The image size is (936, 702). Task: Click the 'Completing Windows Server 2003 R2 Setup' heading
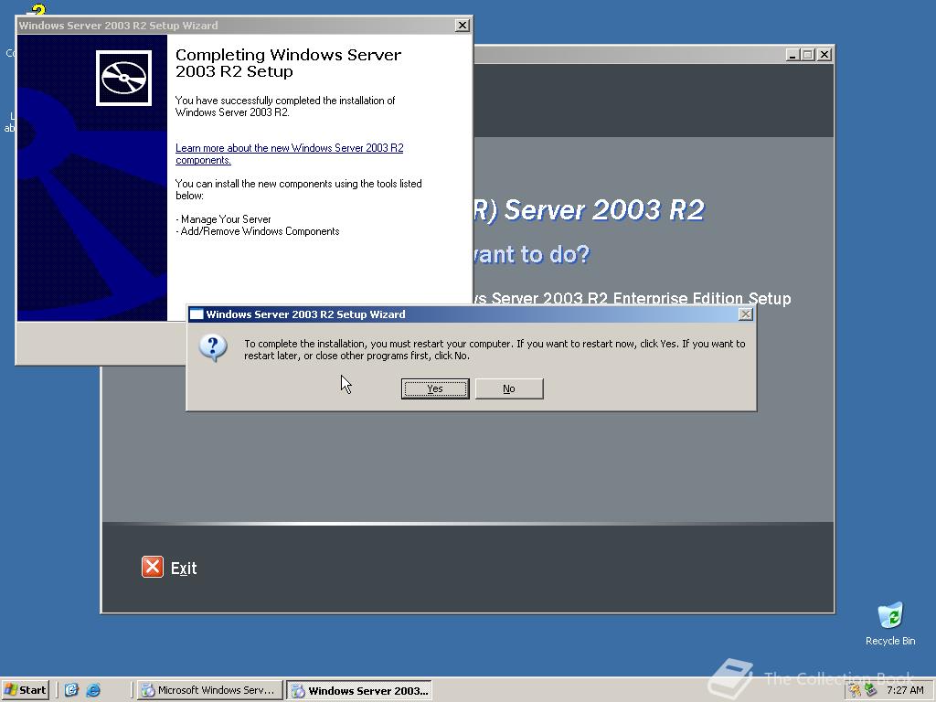[288, 63]
